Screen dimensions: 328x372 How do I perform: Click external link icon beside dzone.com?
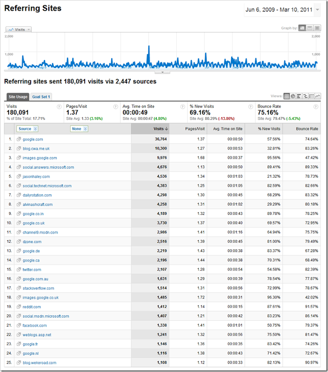tap(19, 241)
